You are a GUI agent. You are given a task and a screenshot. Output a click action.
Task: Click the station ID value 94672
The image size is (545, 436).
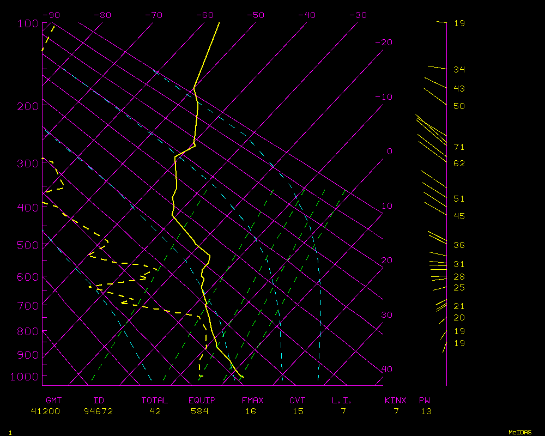tap(99, 411)
